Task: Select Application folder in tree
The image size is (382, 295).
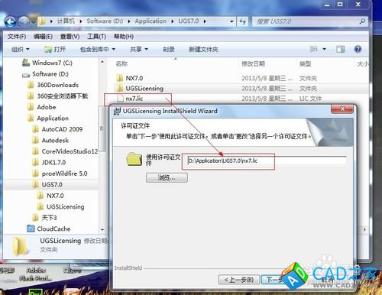Action: pos(48,118)
